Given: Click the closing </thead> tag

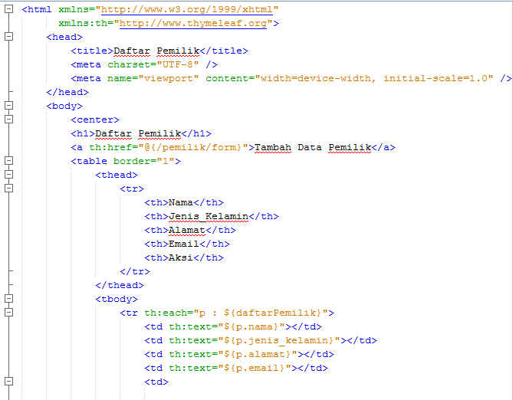Looking at the screenshot, I should [120, 286].
